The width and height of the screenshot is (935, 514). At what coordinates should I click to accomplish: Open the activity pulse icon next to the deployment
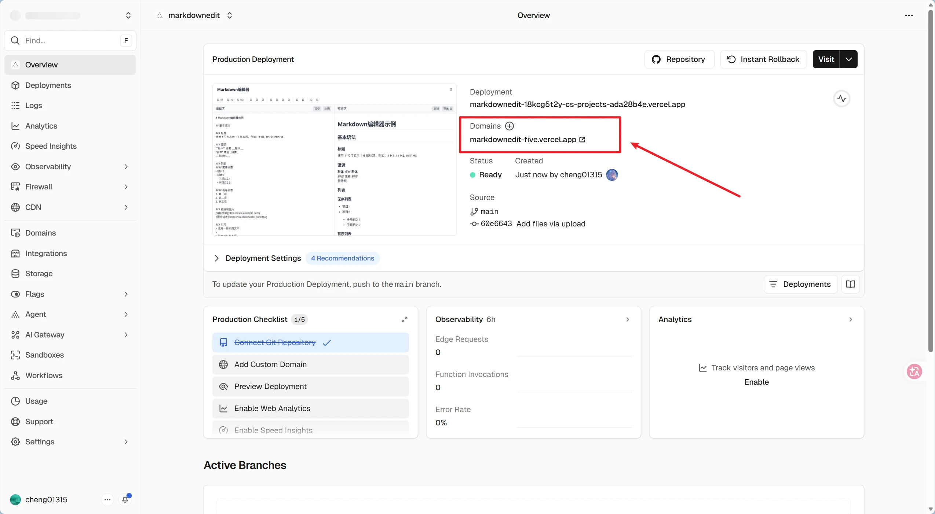(x=842, y=99)
